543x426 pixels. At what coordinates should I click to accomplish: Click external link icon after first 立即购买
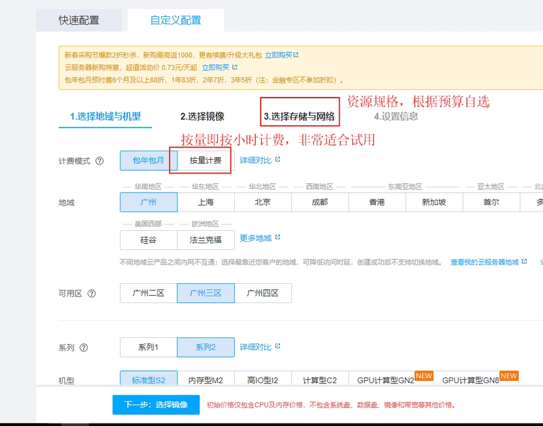click(296, 55)
